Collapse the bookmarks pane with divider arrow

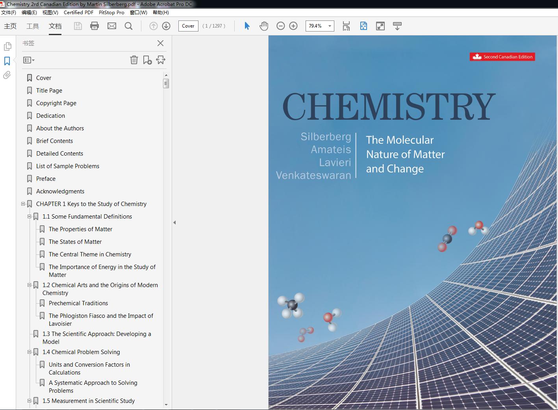(174, 223)
